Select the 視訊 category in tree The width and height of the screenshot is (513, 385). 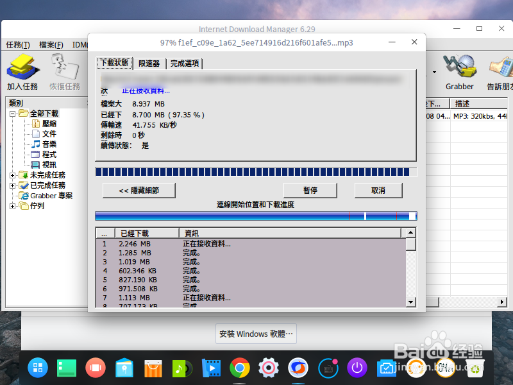coord(49,165)
